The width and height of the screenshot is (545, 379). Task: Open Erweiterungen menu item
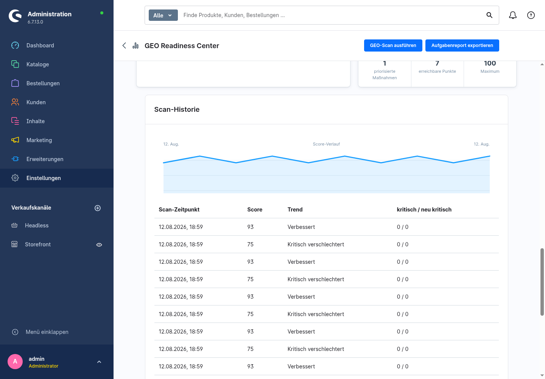pyautogui.click(x=57, y=159)
